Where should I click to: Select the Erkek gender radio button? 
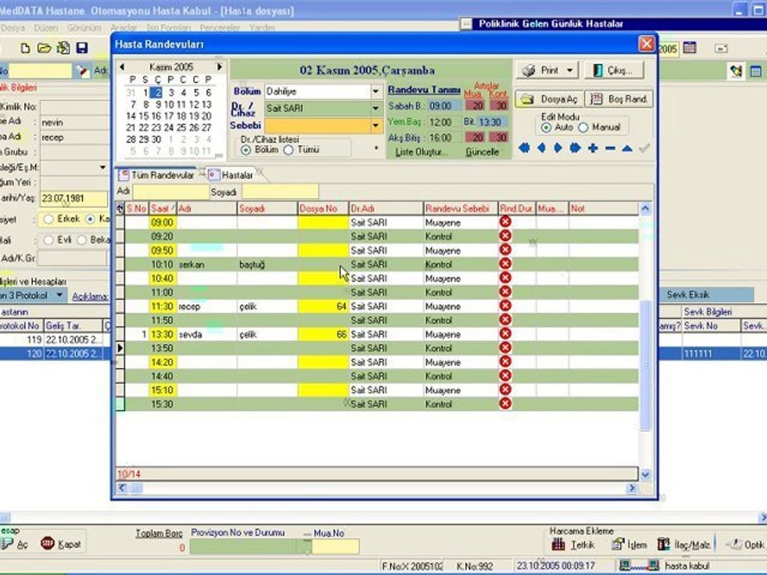tap(48, 219)
